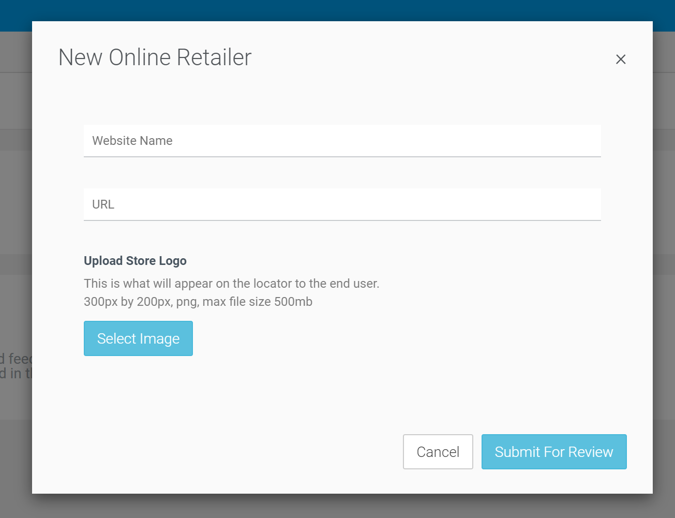Screen dimensions: 675x518
Task: Click the 'Upload Store Logo' heading
Action: coord(135,261)
